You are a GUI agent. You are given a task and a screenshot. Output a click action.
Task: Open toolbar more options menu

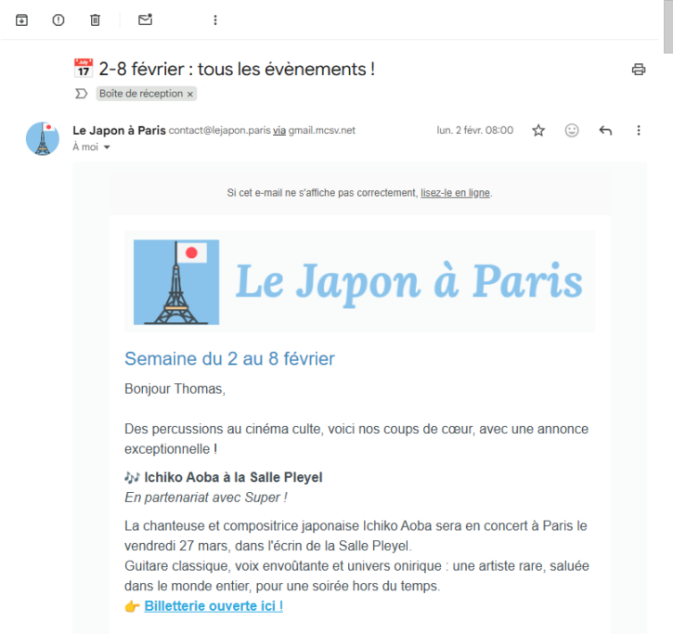pos(215,19)
